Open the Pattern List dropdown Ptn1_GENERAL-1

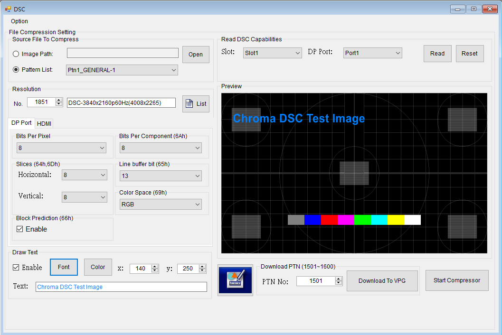122,70
